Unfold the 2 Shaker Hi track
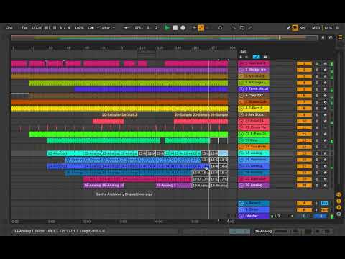The height and width of the screenshot is (259, 345). [241, 70]
